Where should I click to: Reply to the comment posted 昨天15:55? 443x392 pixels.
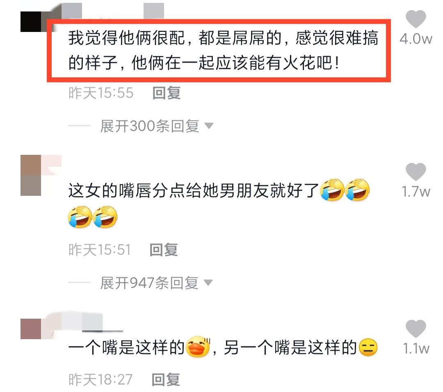point(167,93)
